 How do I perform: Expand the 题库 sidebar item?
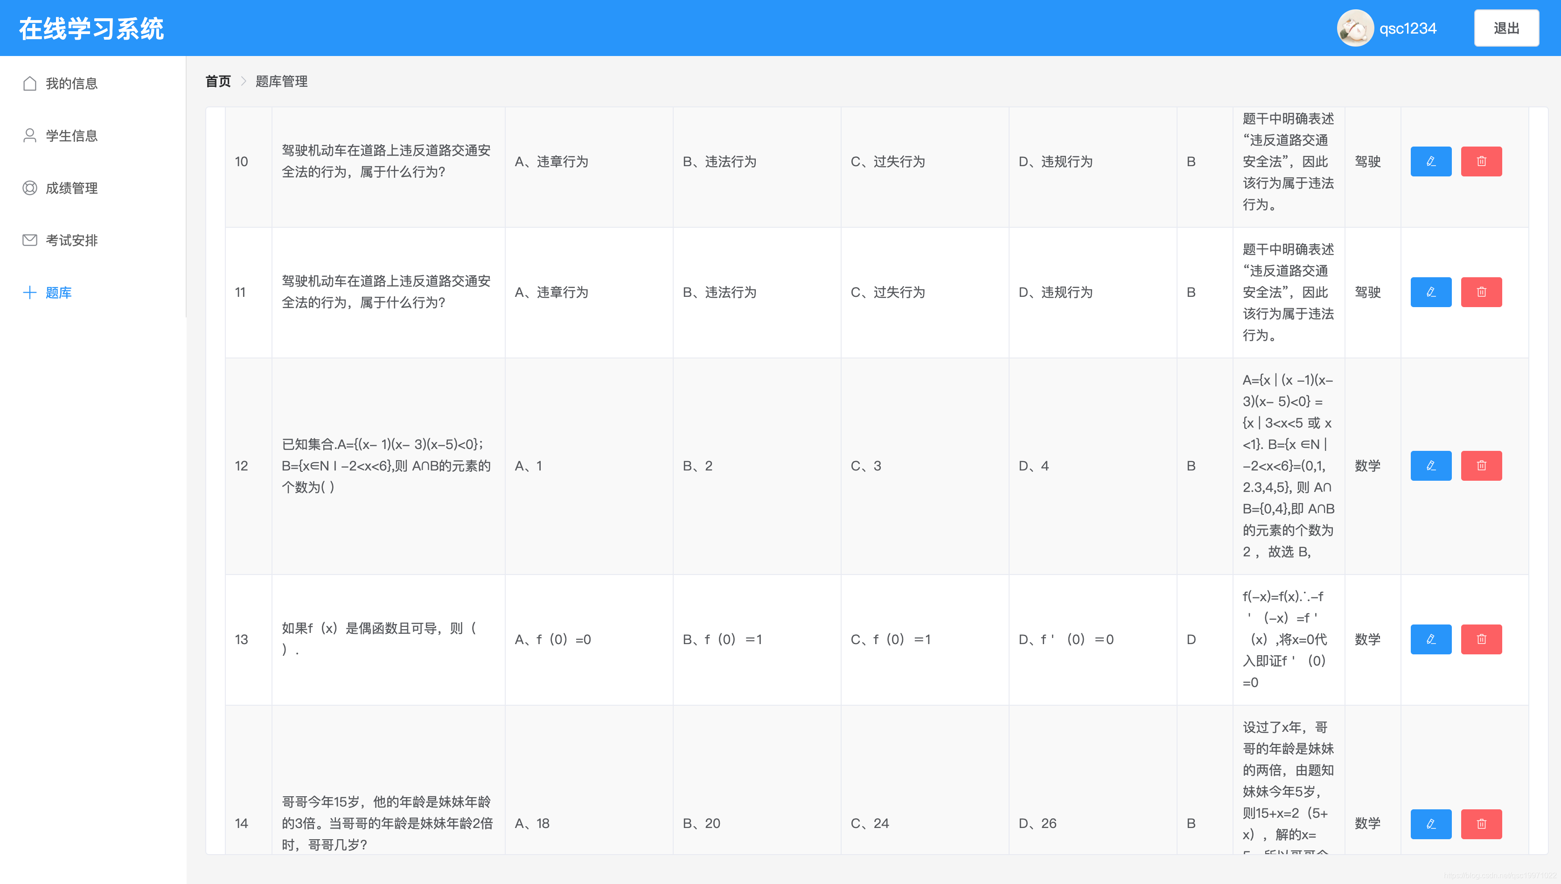[x=58, y=293]
